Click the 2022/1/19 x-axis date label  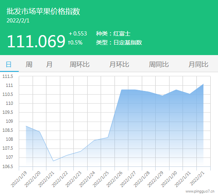click(19, 179)
